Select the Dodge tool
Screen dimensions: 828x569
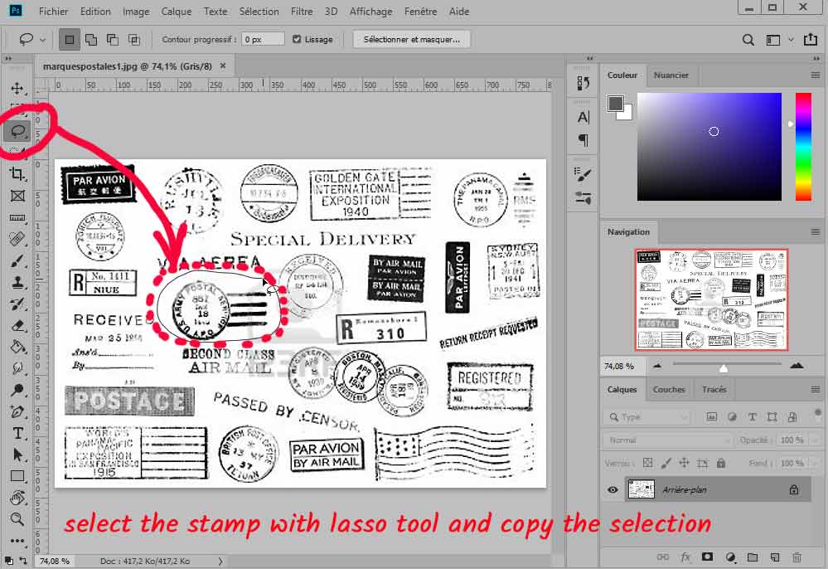[17, 390]
